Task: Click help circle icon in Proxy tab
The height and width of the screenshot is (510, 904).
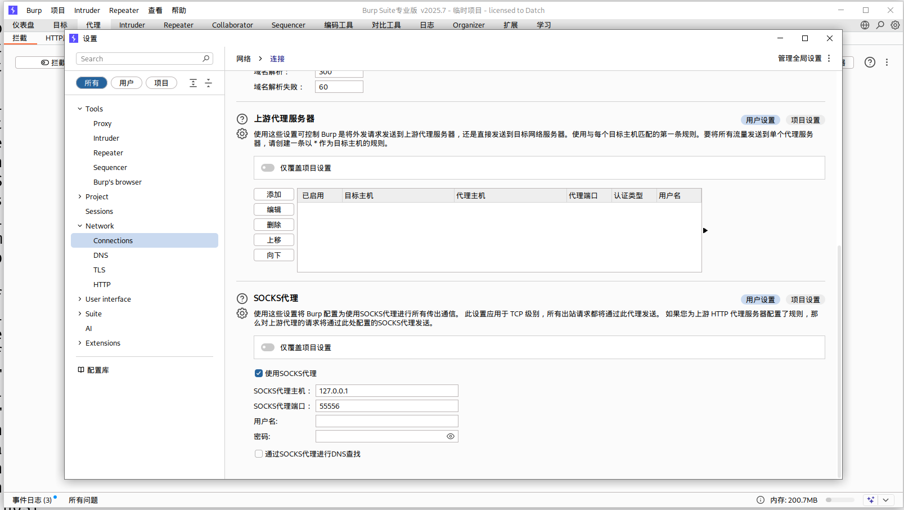Action: [870, 62]
